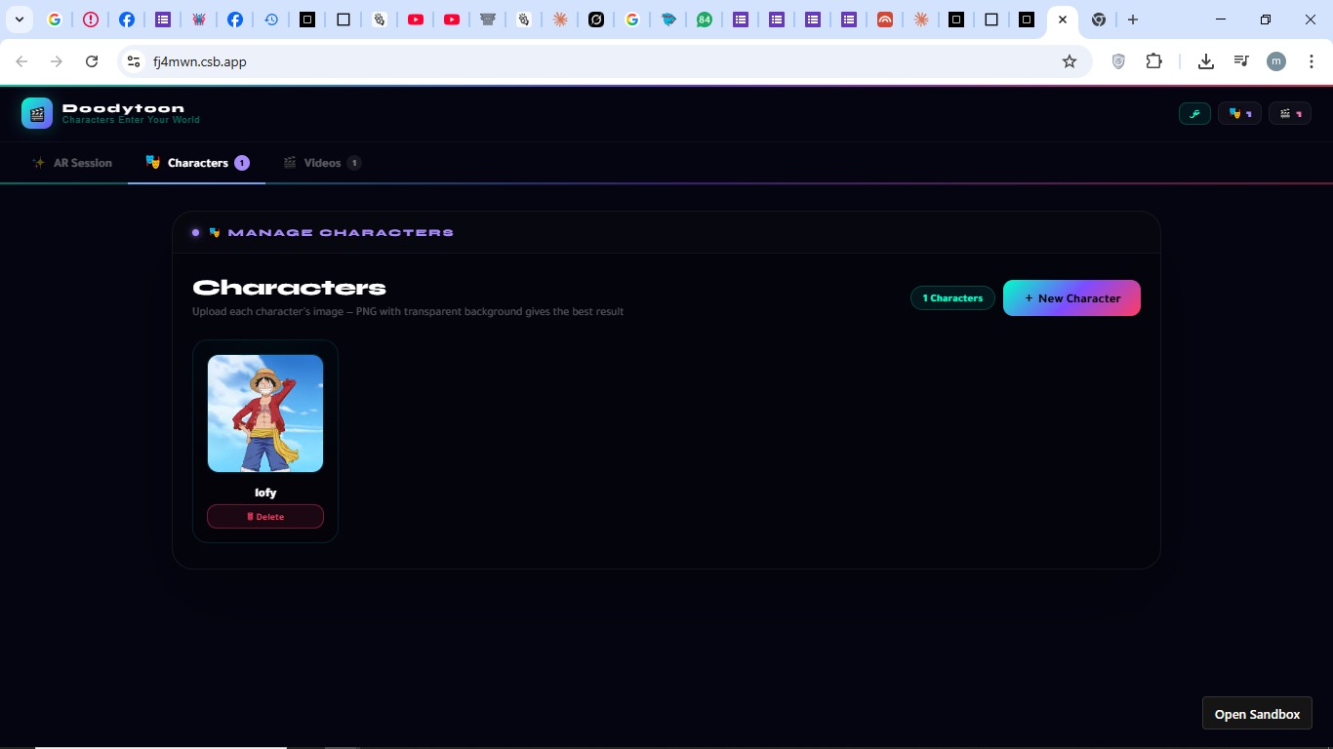Bookmark this page with the star icon
The width and height of the screenshot is (1333, 749).
pos(1070,61)
